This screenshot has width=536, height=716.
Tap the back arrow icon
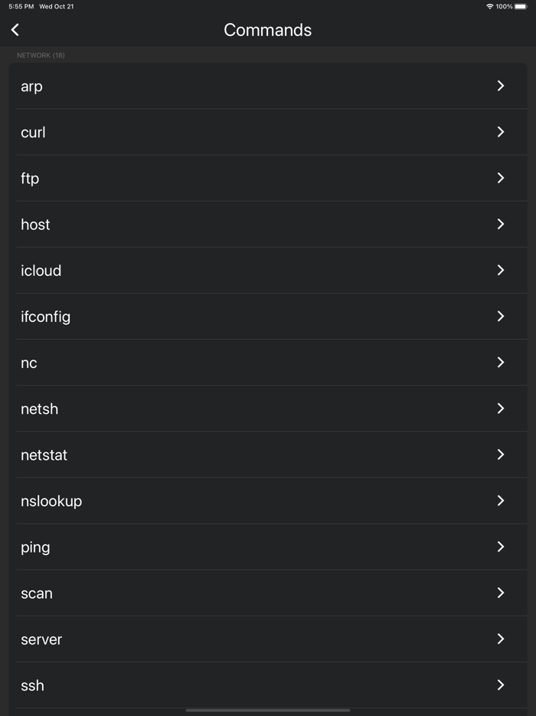15,30
